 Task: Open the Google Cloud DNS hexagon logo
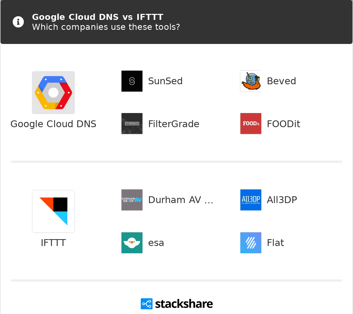[53, 93]
